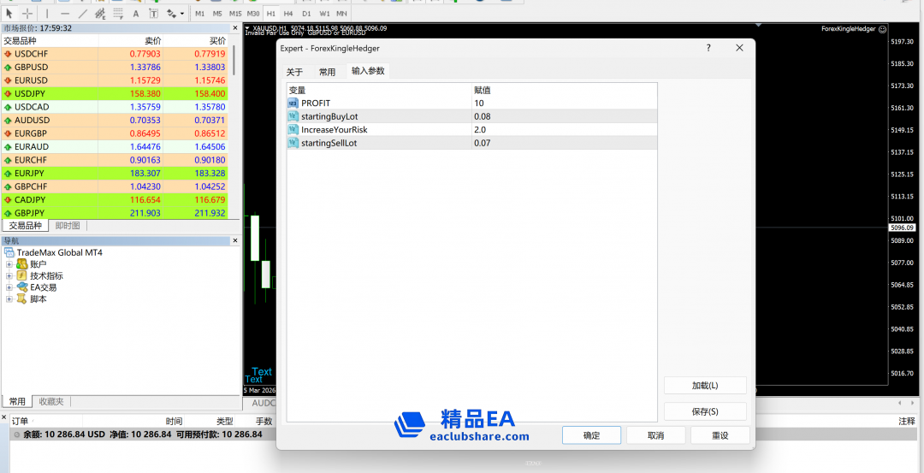The image size is (924, 473).
Task: Select the arrow cursor tool
Action: (x=9, y=14)
